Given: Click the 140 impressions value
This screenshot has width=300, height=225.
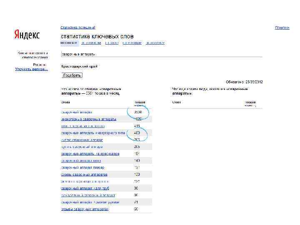Looking at the screenshot, I should point(137,161).
